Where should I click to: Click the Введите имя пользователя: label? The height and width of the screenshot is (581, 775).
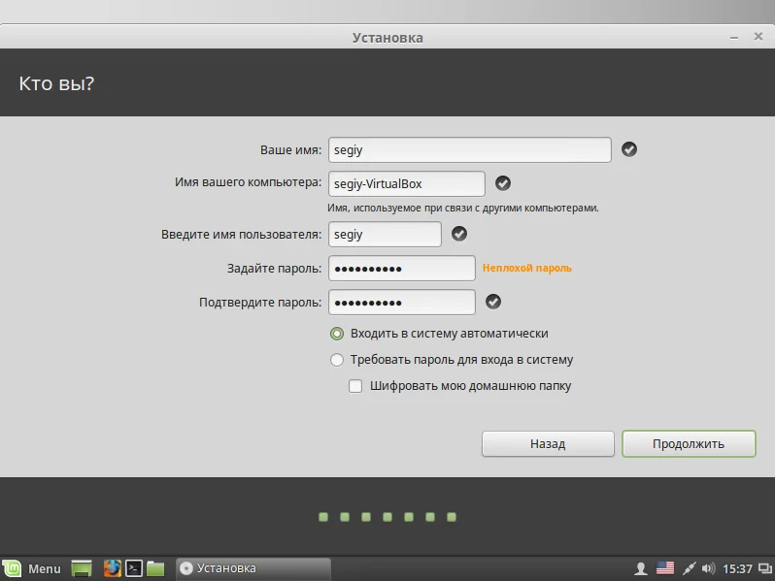pyautogui.click(x=241, y=235)
